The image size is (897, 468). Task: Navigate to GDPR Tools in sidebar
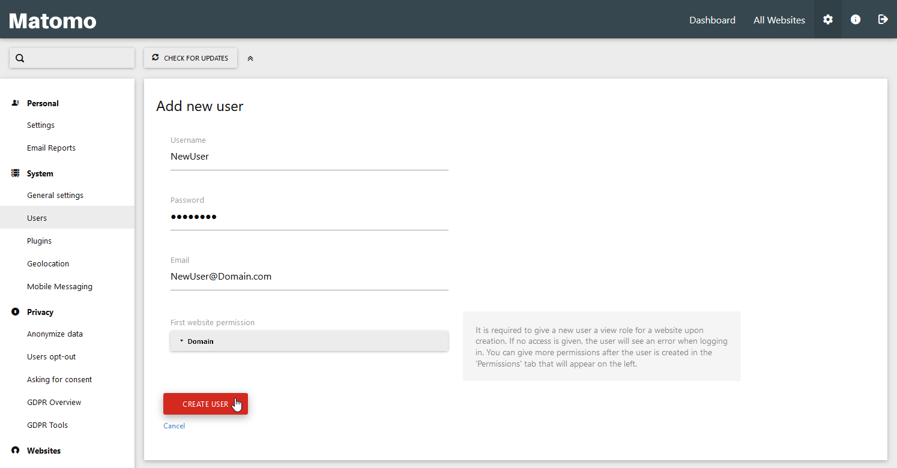(x=47, y=425)
